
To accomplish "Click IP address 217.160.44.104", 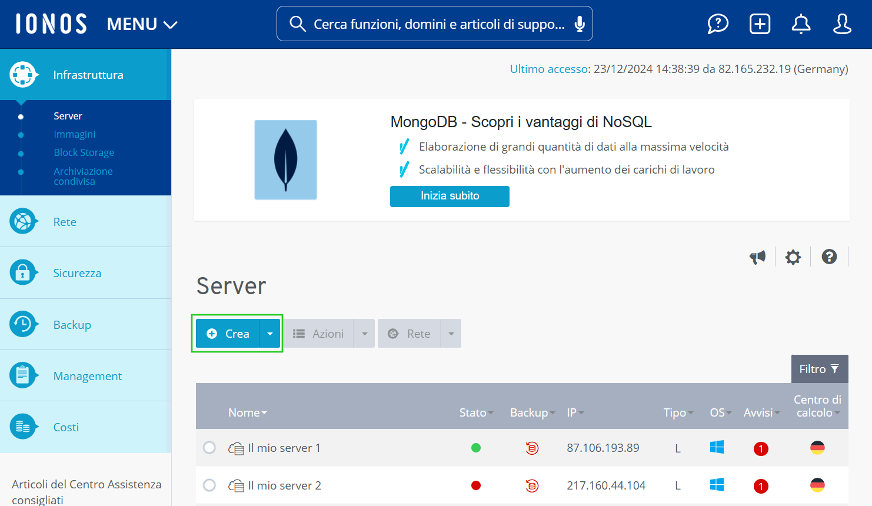I will pos(606,485).
